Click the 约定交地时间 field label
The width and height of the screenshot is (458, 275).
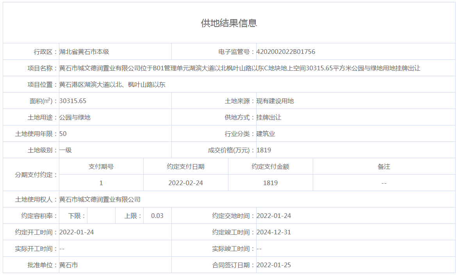pyautogui.click(x=233, y=216)
